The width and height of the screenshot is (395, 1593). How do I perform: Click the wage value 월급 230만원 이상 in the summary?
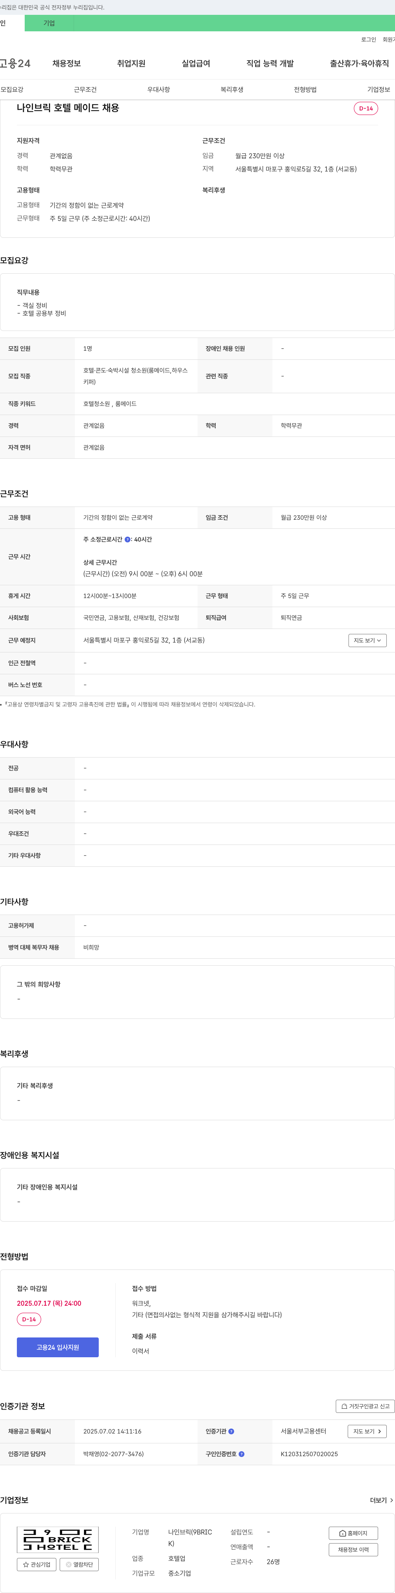pyautogui.click(x=260, y=156)
